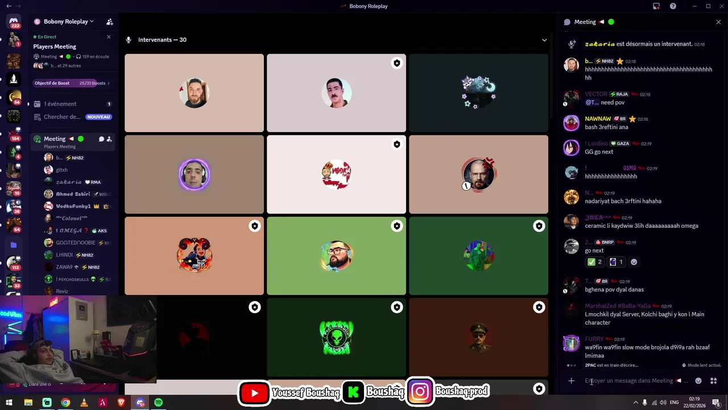Open Chercher de... browse channels entry
This screenshot has height=410, width=728.
73,117
